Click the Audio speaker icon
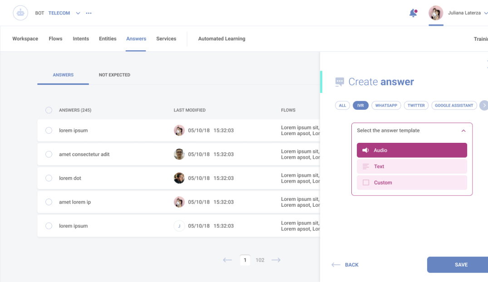Viewport: 488px width, 282px height. (x=366, y=150)
